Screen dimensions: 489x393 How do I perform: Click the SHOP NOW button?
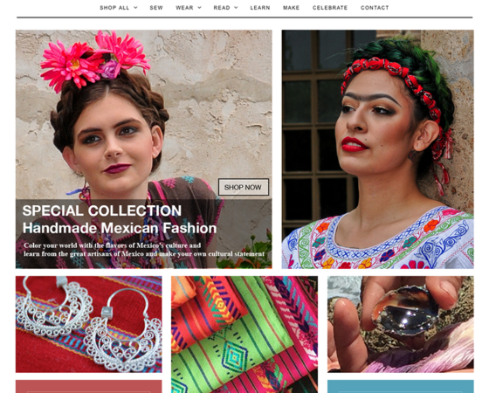point(244,187)
